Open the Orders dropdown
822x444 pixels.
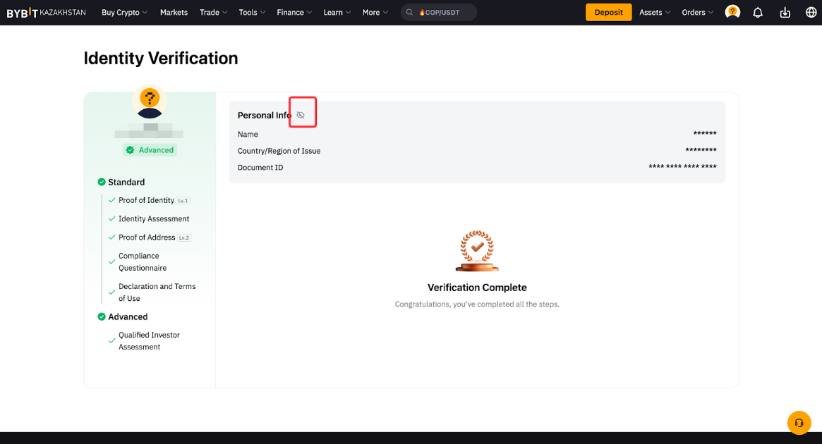697,12
